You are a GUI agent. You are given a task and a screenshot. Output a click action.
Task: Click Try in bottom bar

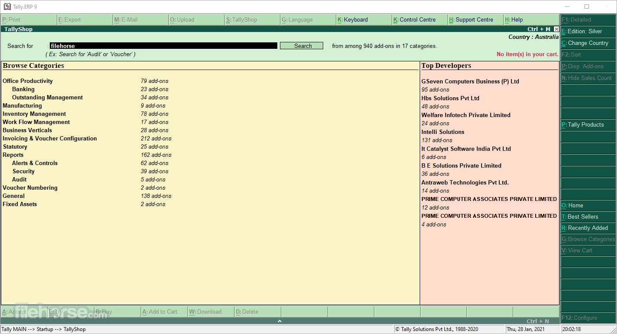tap(71, 312)
